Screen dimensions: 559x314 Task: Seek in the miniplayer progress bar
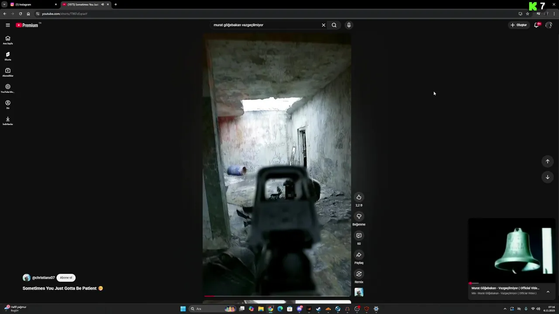pyautogui.click(x=512, y=283)
